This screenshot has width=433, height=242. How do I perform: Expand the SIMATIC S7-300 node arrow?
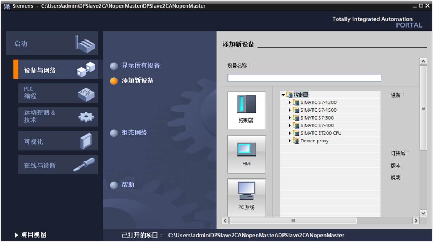point(290,118)
